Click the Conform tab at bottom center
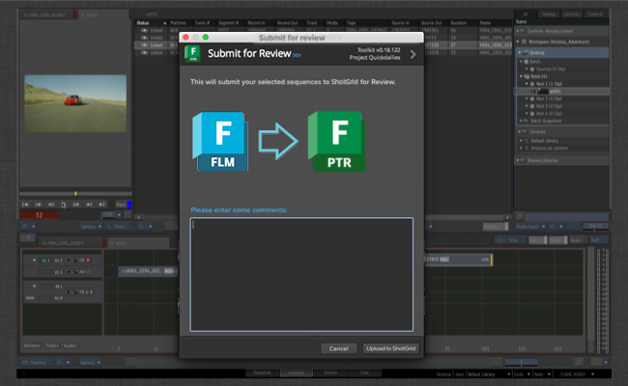This screenshot has width=628, height=386. pos(297,372)
